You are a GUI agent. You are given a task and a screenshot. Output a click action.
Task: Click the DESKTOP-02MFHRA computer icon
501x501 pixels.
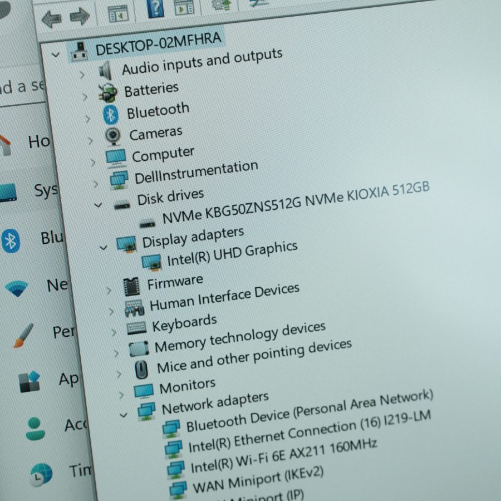[79, 52]
